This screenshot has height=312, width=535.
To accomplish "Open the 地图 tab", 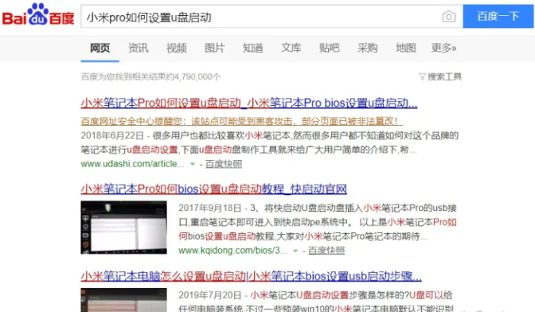I will point(406,48).
